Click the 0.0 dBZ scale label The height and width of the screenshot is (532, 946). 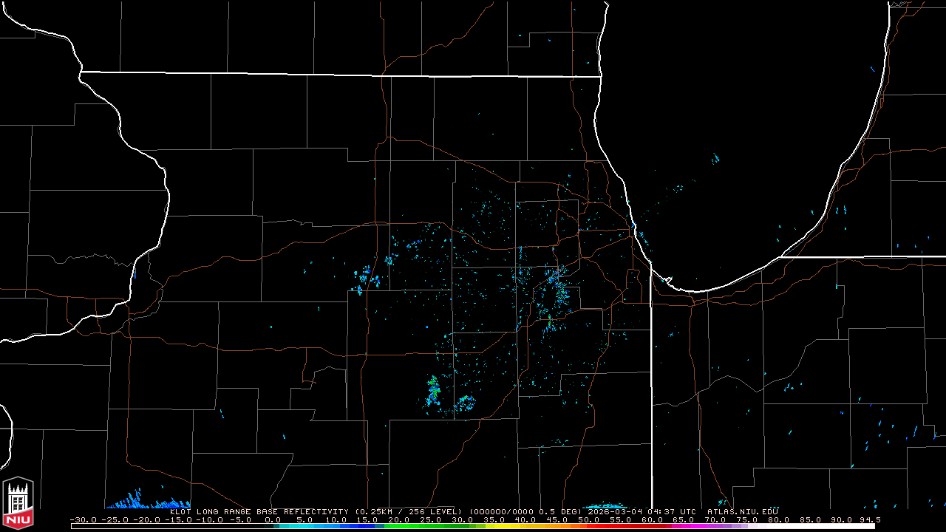273,519
